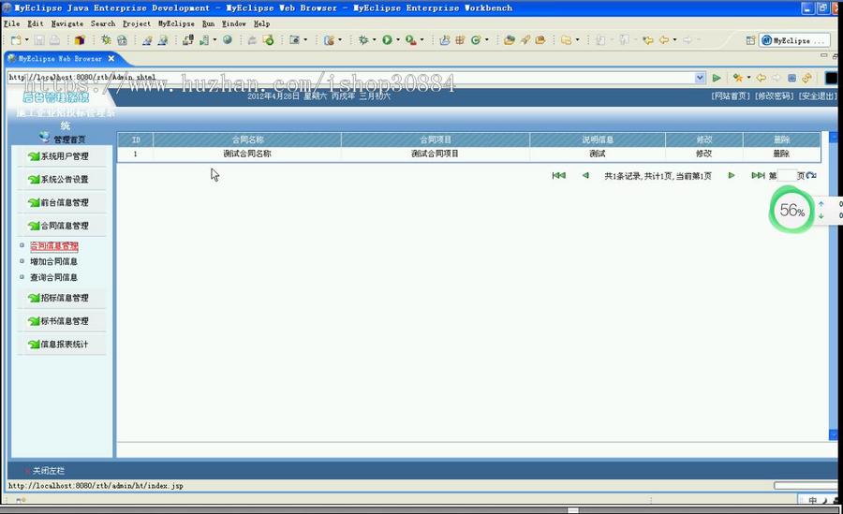The height and width of the screenshot is (514, 843).
Task: Go to first page of records
Action: point(558,175)
